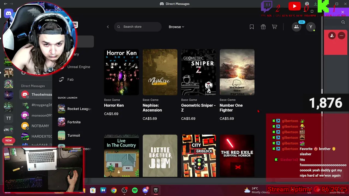Open the Number One Fighter cover
The image size is (349, 196).
click(237, 72)
